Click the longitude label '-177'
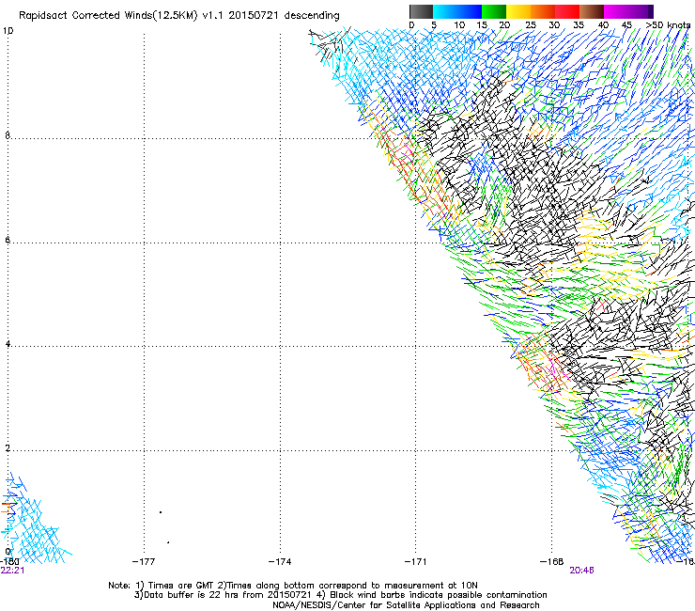The width and height of the screenshot is (695, 611). (144, 562)
